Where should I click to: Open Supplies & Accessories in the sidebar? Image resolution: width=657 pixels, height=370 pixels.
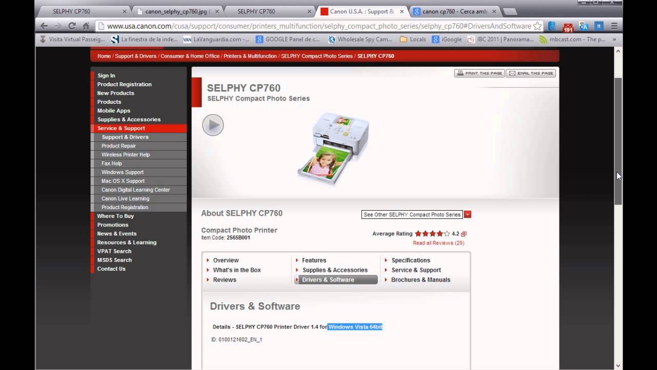click(129, 119)
